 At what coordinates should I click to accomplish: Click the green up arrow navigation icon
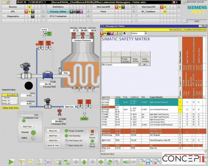[84, 162]
